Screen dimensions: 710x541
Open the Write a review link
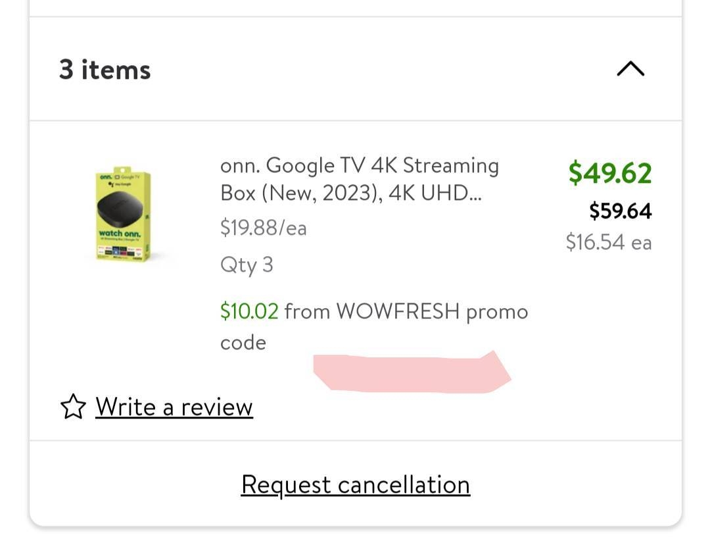click(x=174, y=407)
